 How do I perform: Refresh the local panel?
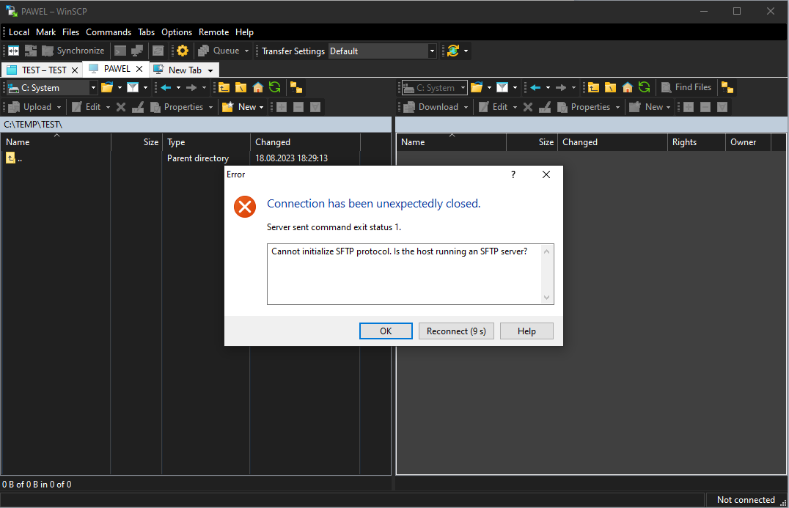275,88
